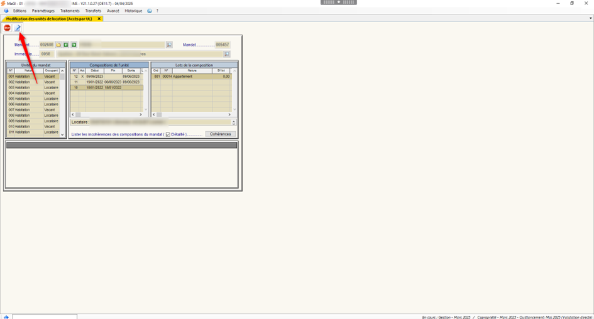Click the search icon at end of Mandant field
The width and height of the screenshot is (594, 319).
169,45
